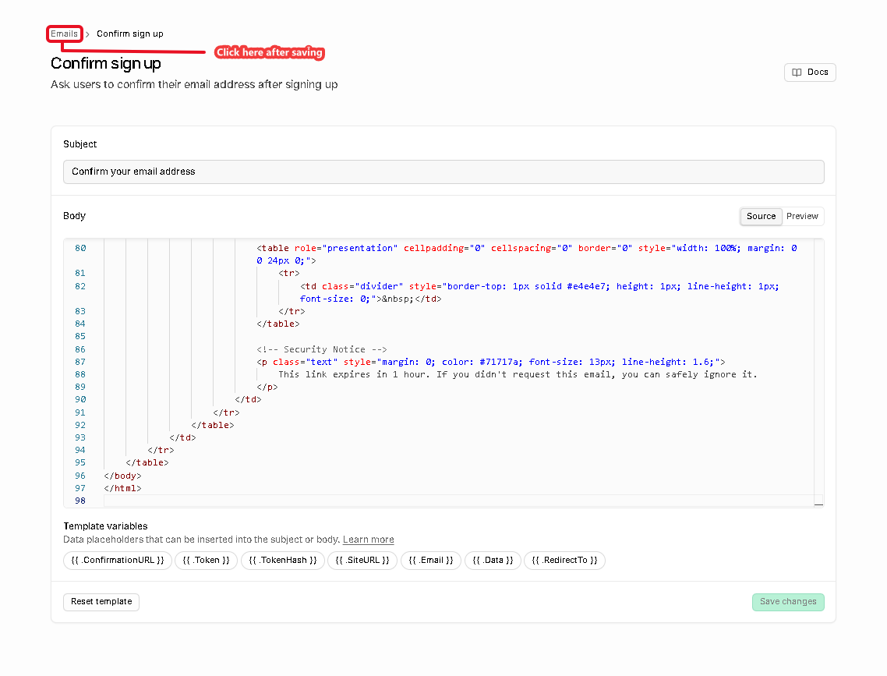Screen dimensions: 887x676
Task: Insert the {{ .TokenHash }} variable
Action: click(x=283, y=561)
